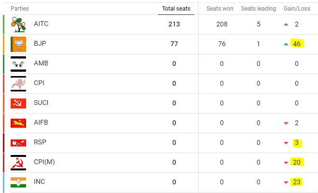This screenshot has height=193, width=318.
Task: Click the BJP party name
Action: [40, 43]
